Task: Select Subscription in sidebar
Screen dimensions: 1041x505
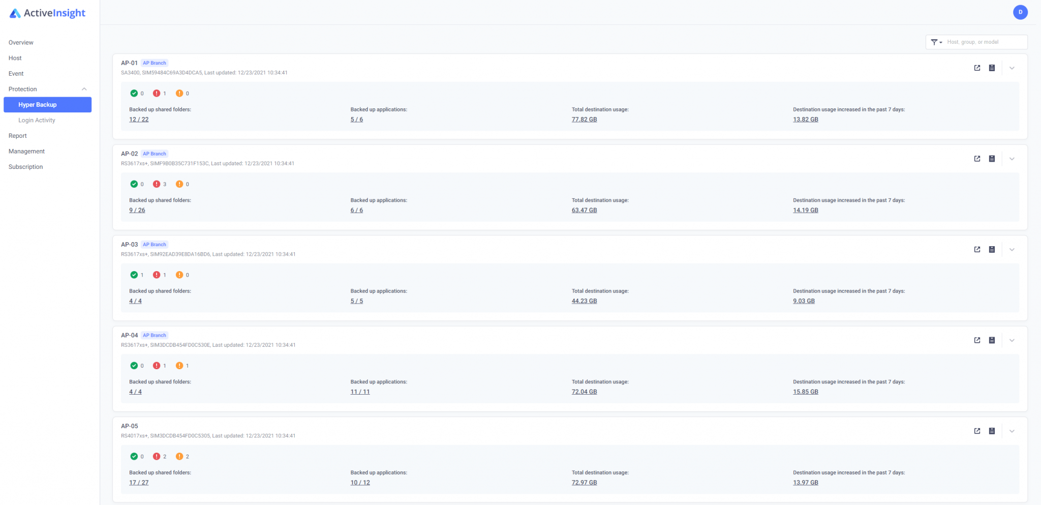Action: coord(25,167)
